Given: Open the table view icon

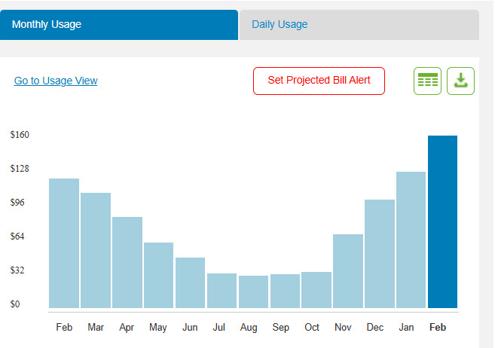Looking at the screenshot, I should point(427,81).
